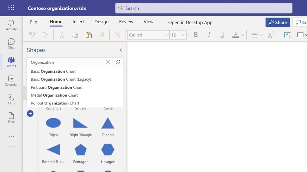Open Calls in the sidebar

point(11,99)
